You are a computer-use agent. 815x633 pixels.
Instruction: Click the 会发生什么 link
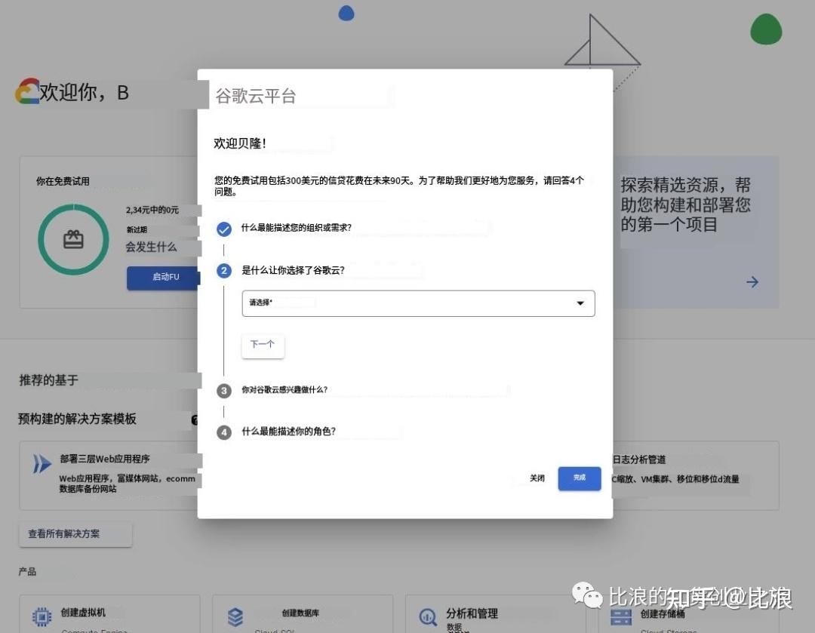[151, 247]
